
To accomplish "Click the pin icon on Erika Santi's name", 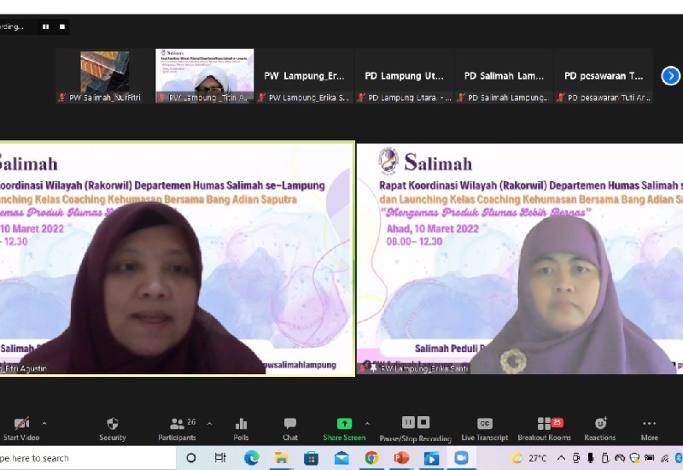I will coord(374,368).
